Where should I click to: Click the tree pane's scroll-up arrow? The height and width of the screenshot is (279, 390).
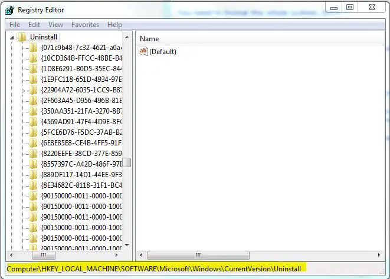[127, 37]
